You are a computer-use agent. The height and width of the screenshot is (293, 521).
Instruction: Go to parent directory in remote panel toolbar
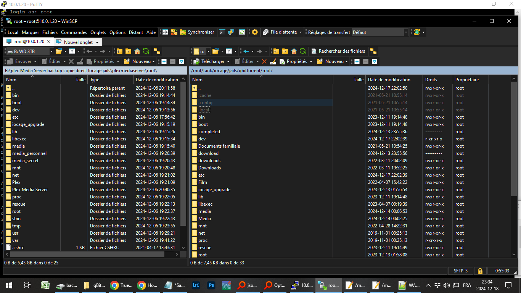coord(276,51)
